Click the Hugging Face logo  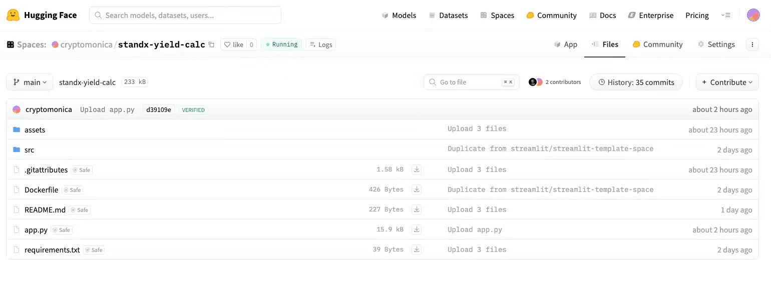(x=42, y=15)
